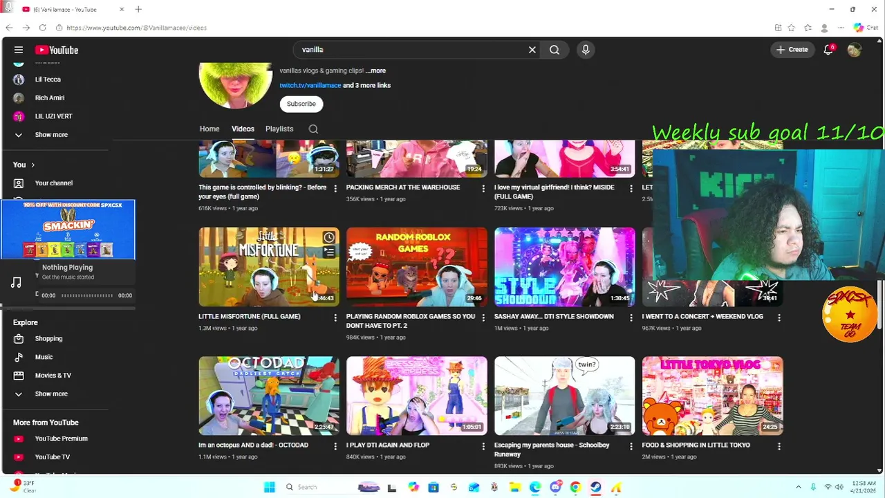Open options for SASHAY AWAY DTI video
Viewport: 885px width, 498px height.
(631, 317)
